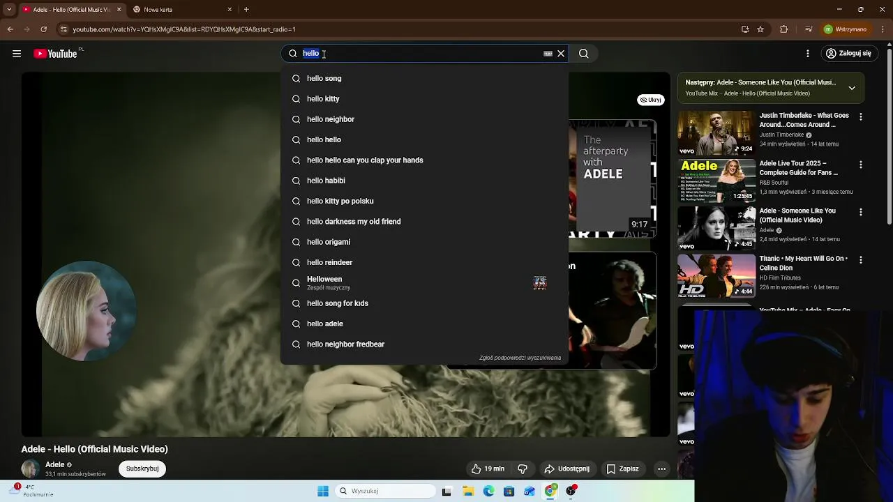Choose suggestion "hello reindeer"

424,262
